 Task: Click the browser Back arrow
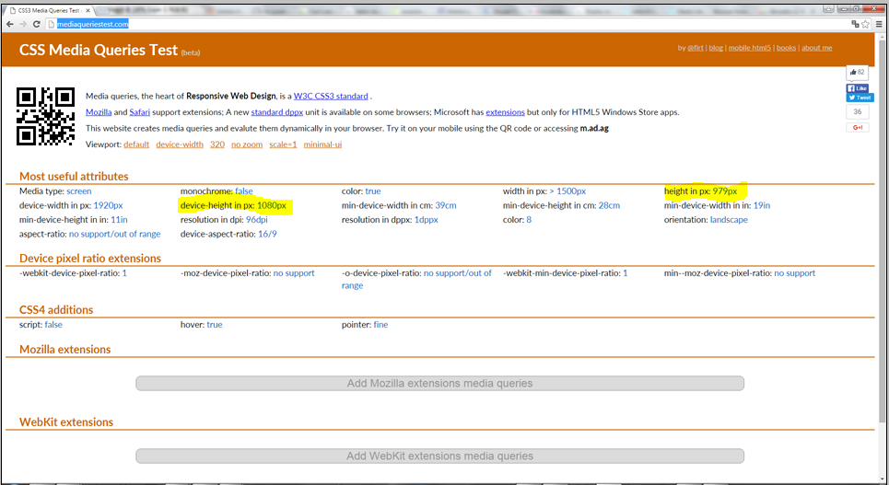click(x=10, y=24)
